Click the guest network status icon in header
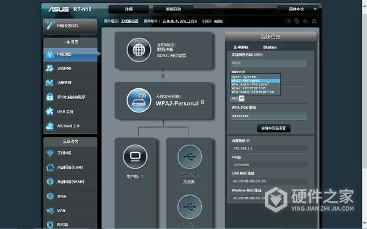This screenshot has width=367, height=229. point(288,21)
